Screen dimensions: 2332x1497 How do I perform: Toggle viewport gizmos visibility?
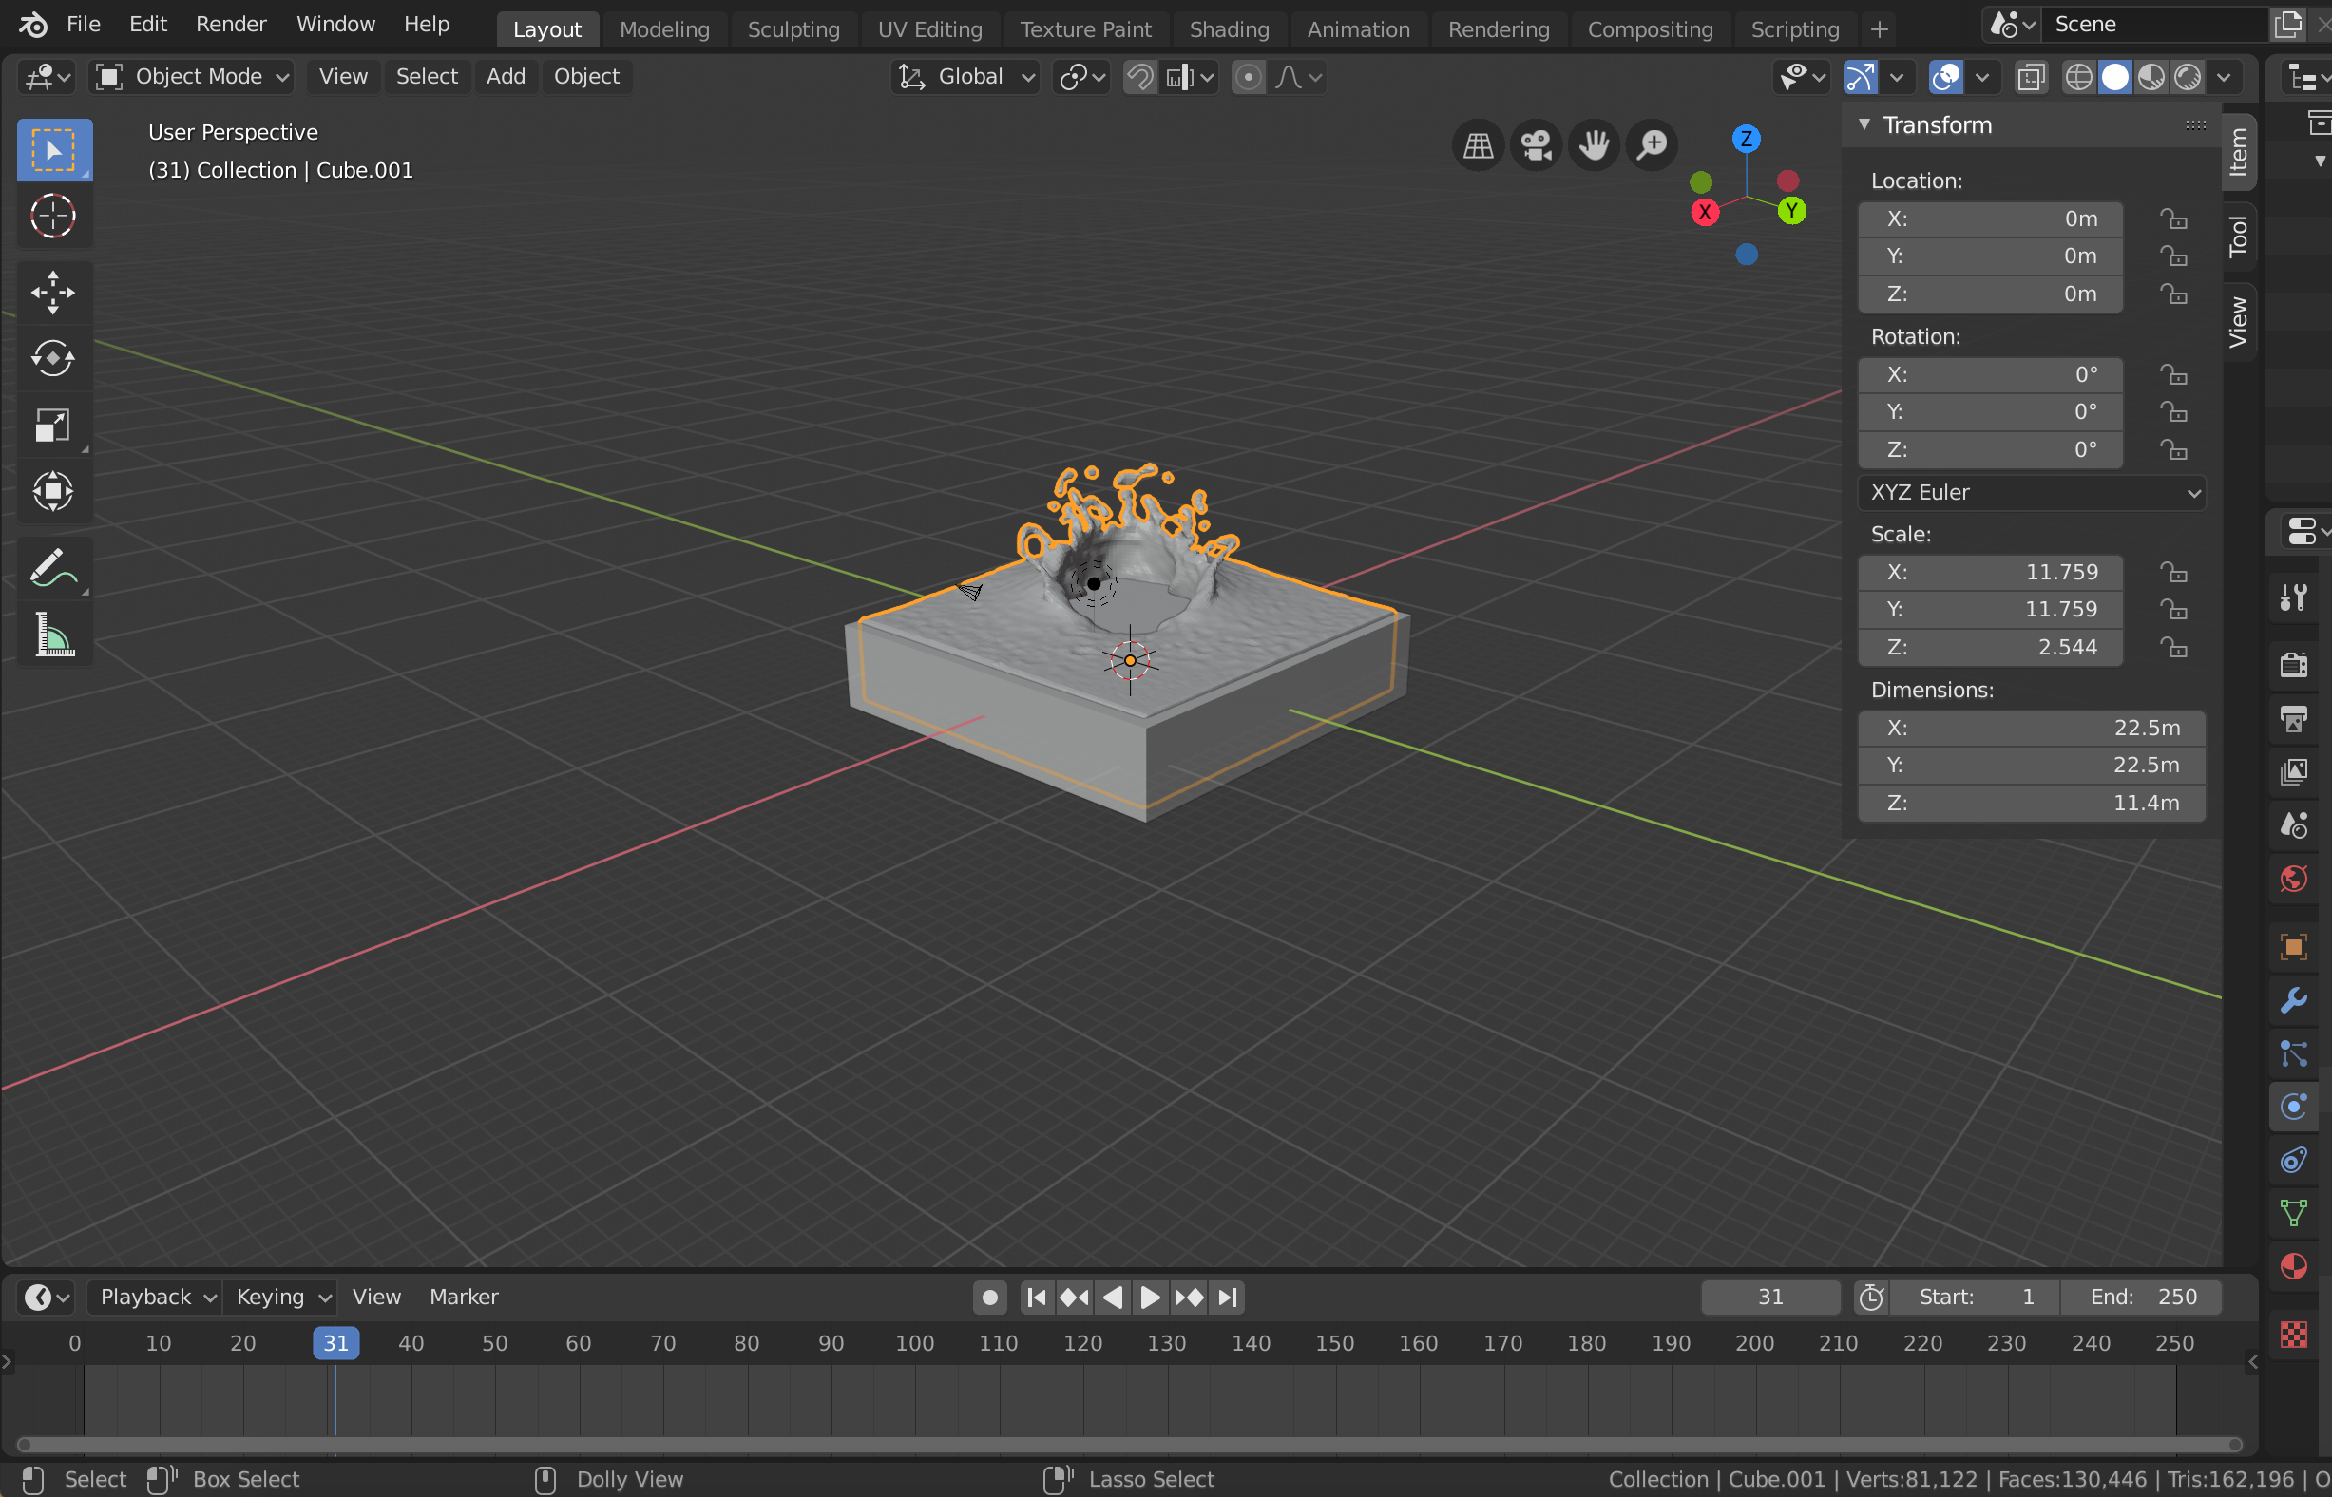pos(1861,77)
